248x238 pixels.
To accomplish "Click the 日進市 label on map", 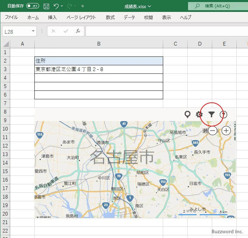I will point(195,183).
